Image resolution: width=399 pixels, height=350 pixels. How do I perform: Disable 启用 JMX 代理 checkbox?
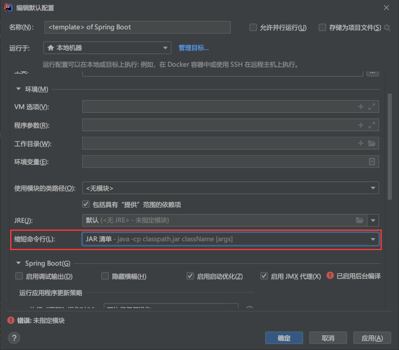[264, 276]
